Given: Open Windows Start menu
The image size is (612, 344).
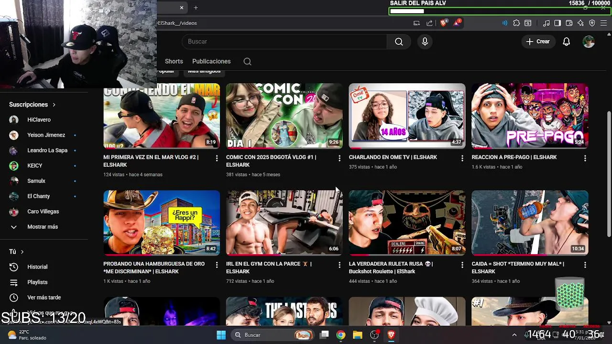Looking at the screenshot, I should point(221,335).
